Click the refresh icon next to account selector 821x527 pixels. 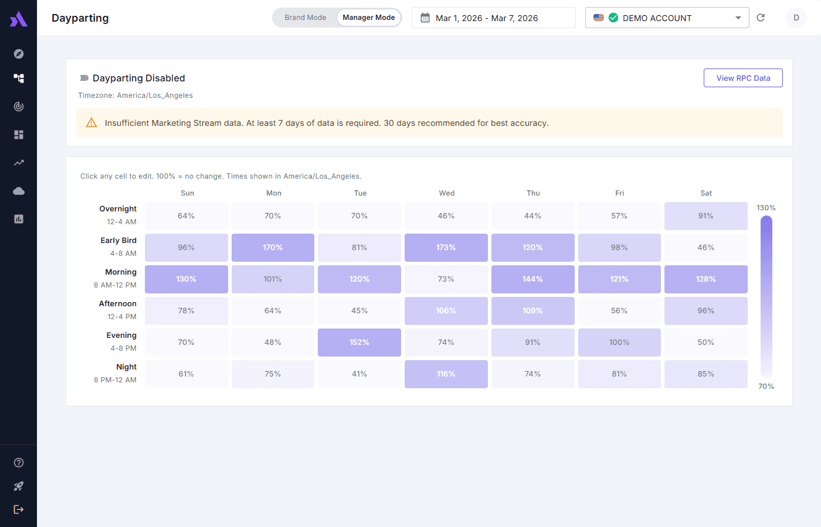(761, 18)
